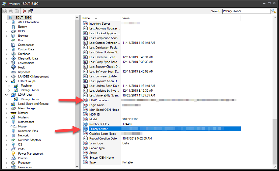Viewport: 279px width, 171px height.
Task: Select Primary Owner under LDAP User
Action: 30,99
